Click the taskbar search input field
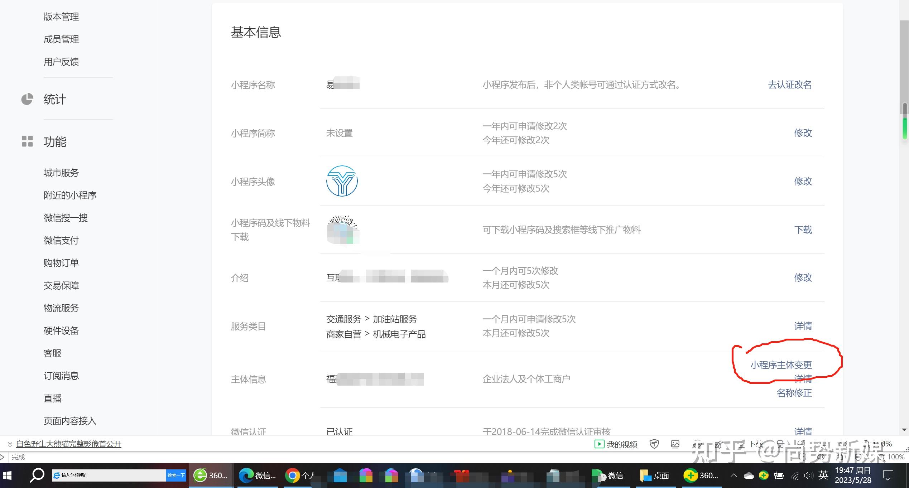 point(109,475)
